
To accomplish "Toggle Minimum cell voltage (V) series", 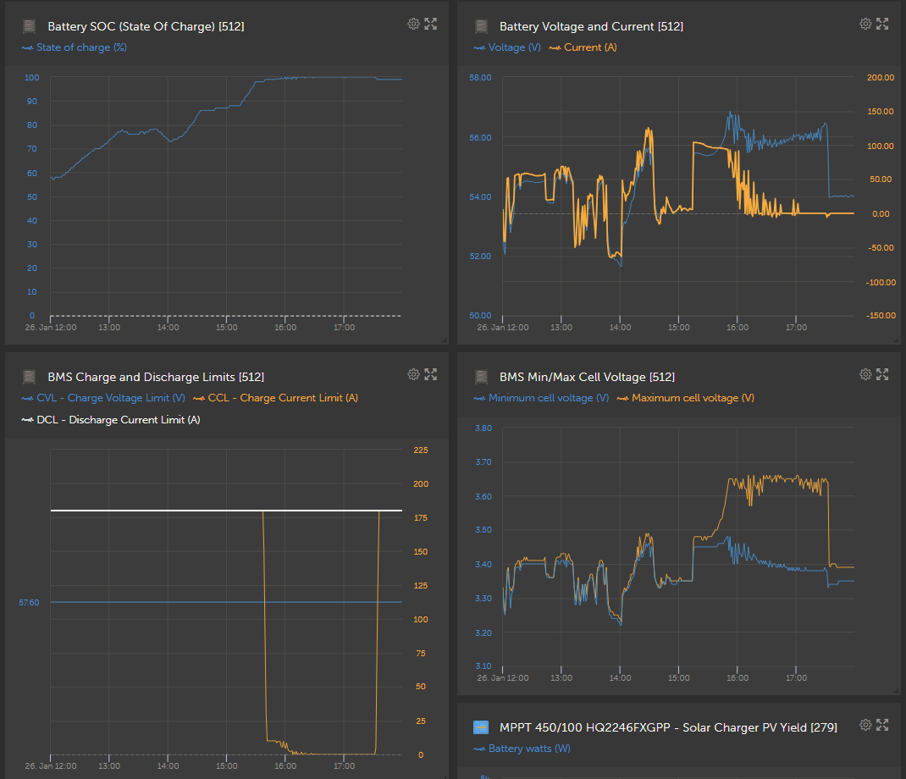I will click(x=541, y=398).
